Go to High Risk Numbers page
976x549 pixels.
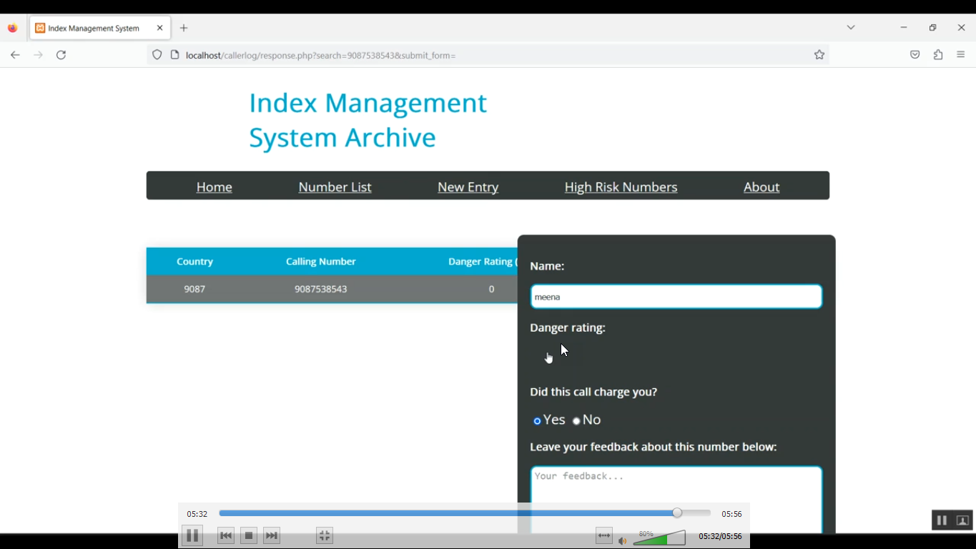click(621, 187)
